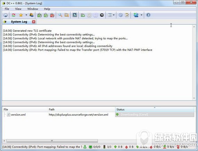Sort transfers by Path column header

[x=81, y=109]
